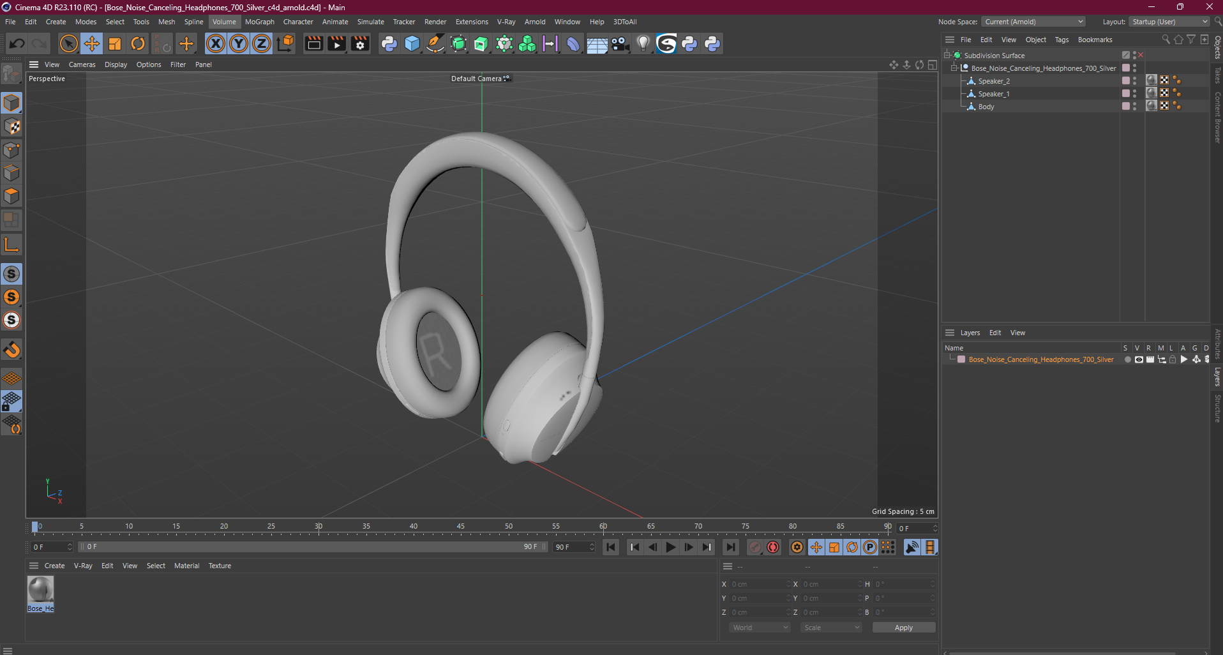1223x655 pixels.
Task: Click the timeline frame 45 marker
Action: tap(461, 527)
